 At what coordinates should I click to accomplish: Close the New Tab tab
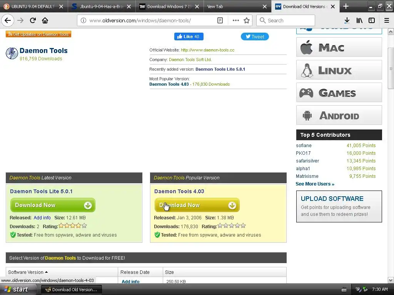[265, 7]
